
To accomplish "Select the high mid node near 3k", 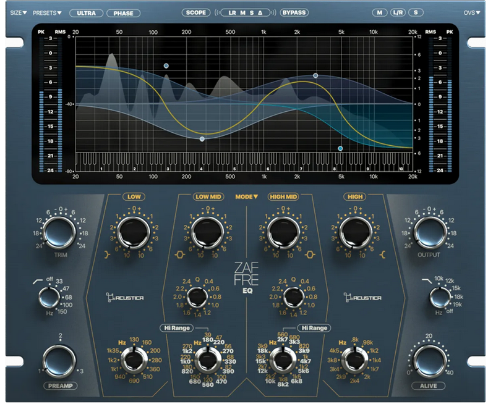I will pyautogui.click(x=315, y=75).
